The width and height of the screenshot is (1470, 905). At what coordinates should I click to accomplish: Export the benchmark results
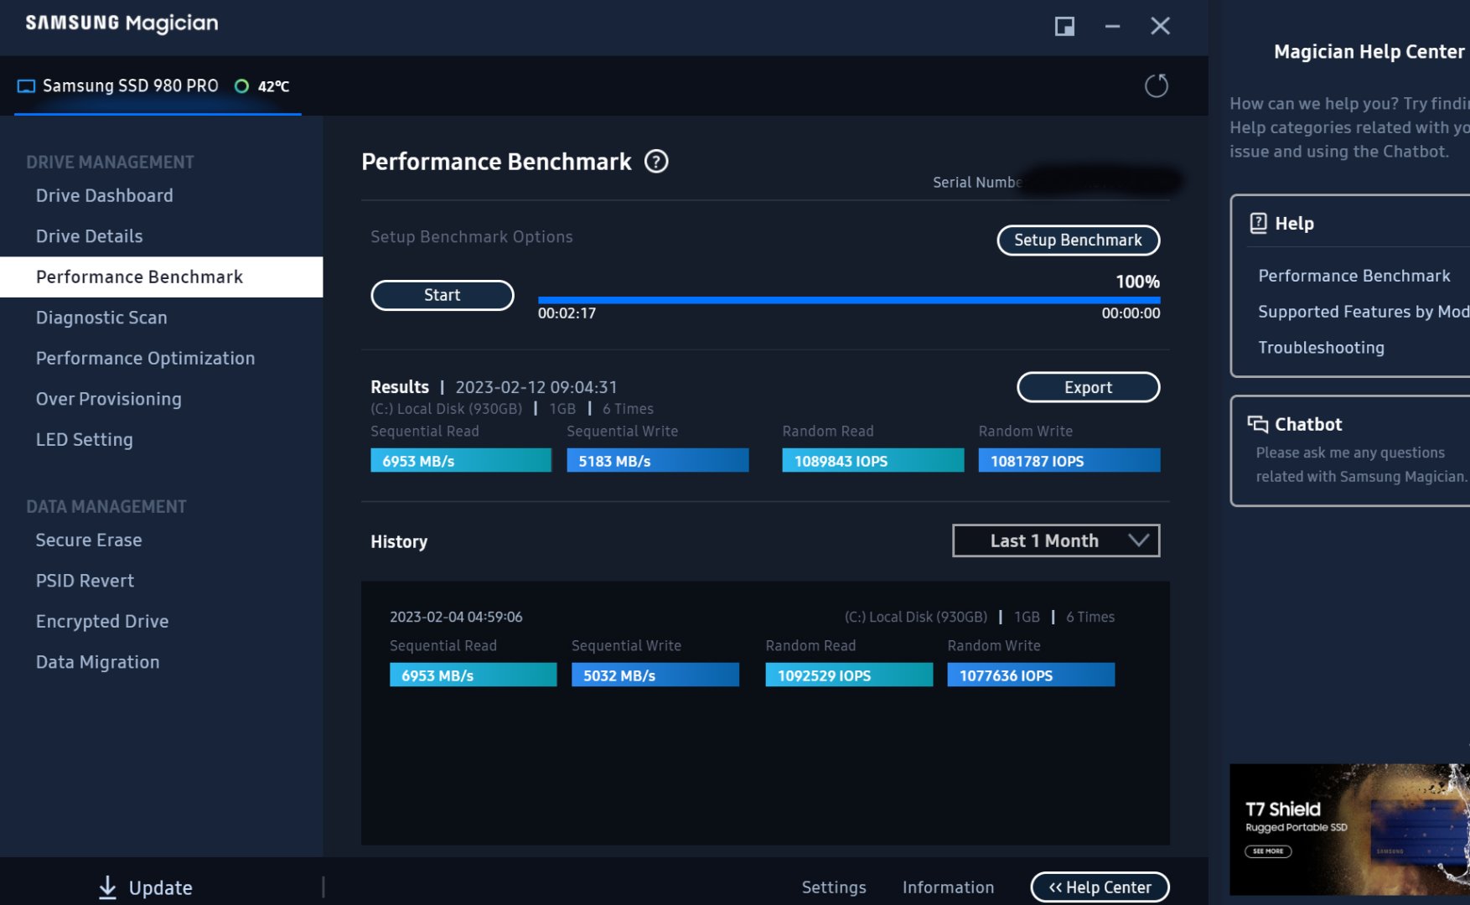pyautogui.click(x=1089, y=387)
